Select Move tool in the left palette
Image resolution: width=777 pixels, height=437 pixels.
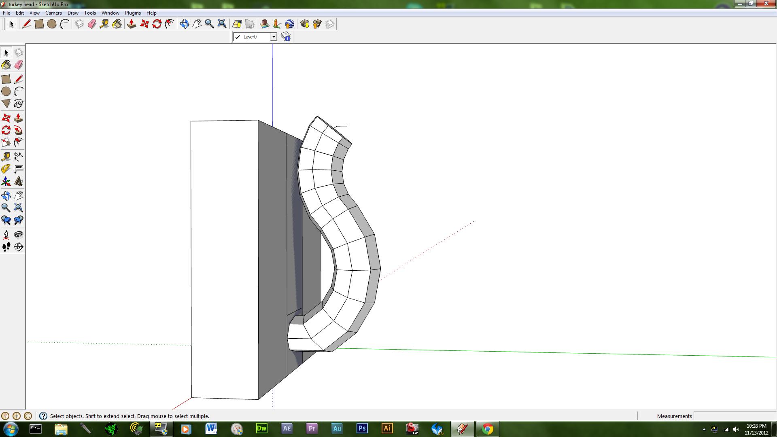coord(6,118)
